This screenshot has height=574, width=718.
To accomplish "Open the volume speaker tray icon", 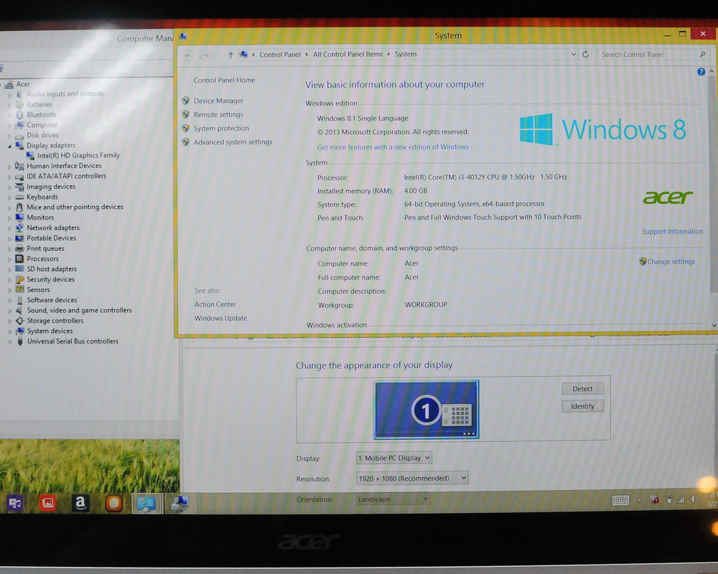I will 694,500.
